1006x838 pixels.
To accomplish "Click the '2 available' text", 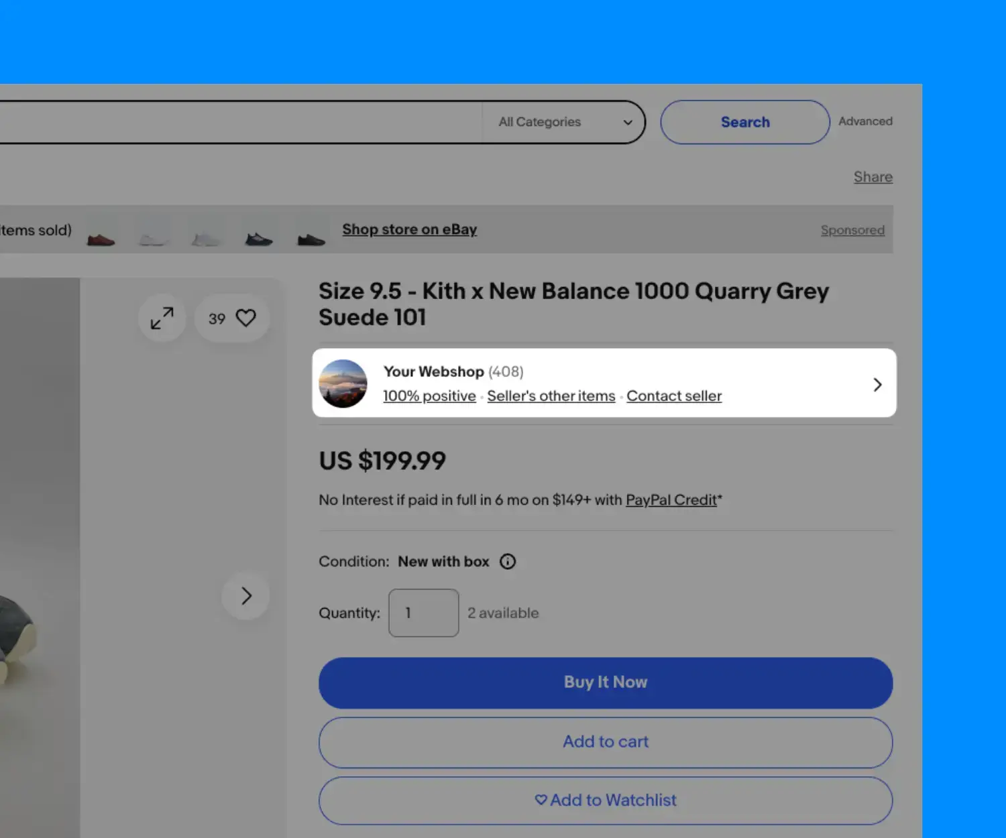I will pyautogui.click(x=503, y=613).
